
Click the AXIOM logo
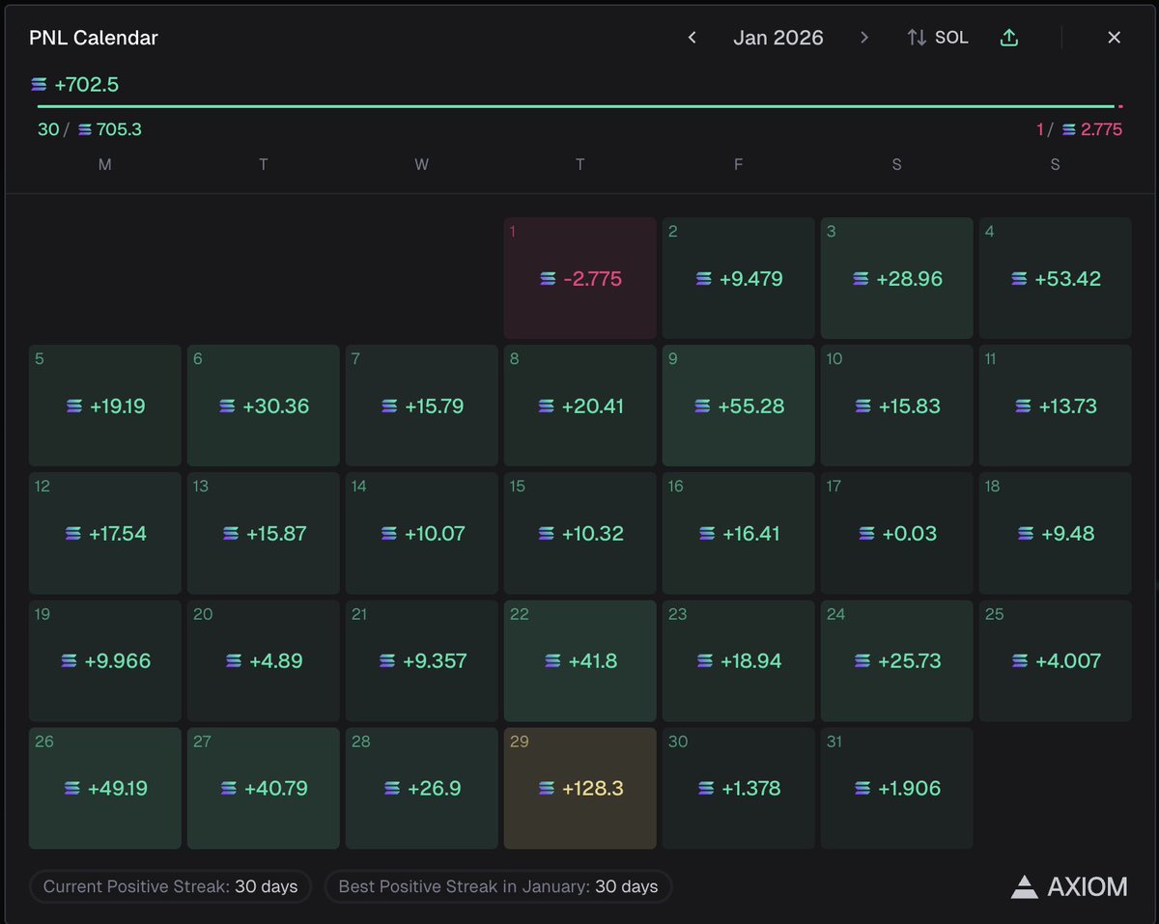(1069, 886)
